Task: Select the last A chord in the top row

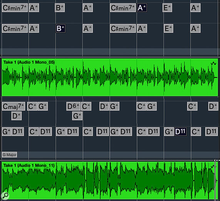Action: point(195,8)
